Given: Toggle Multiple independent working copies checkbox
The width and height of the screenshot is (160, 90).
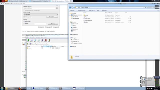Looking at the screenshot, I should (24, 10).
